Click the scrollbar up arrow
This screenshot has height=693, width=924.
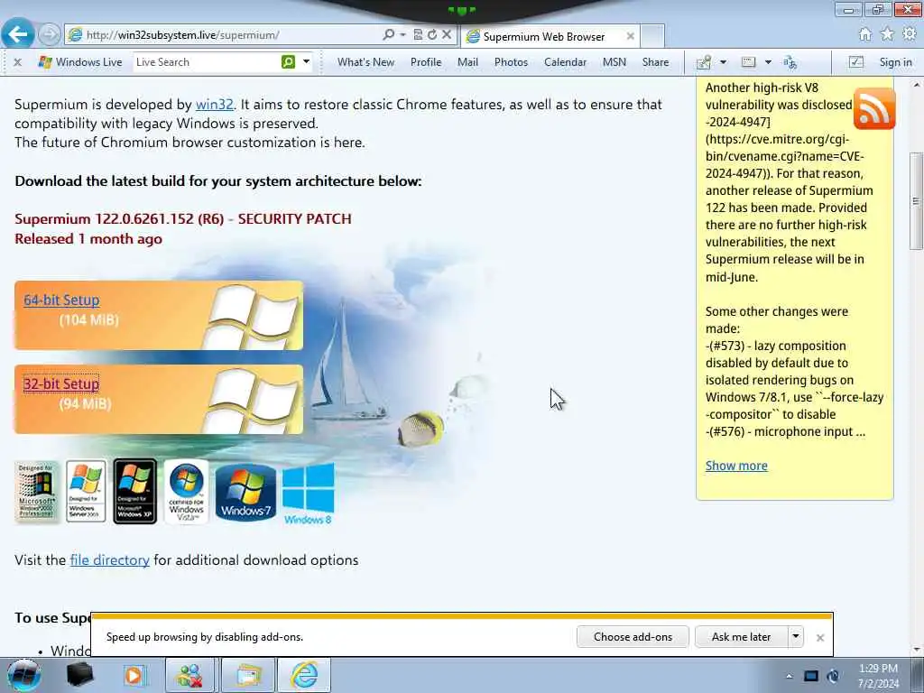click(917, 84)
